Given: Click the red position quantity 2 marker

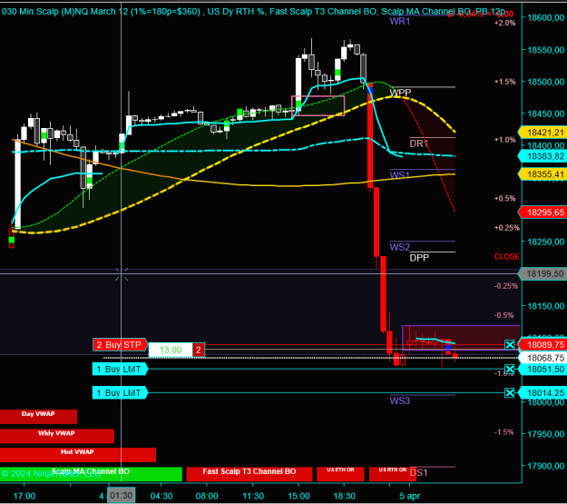Looking at the screenshot, I should [x=199, y=351].
